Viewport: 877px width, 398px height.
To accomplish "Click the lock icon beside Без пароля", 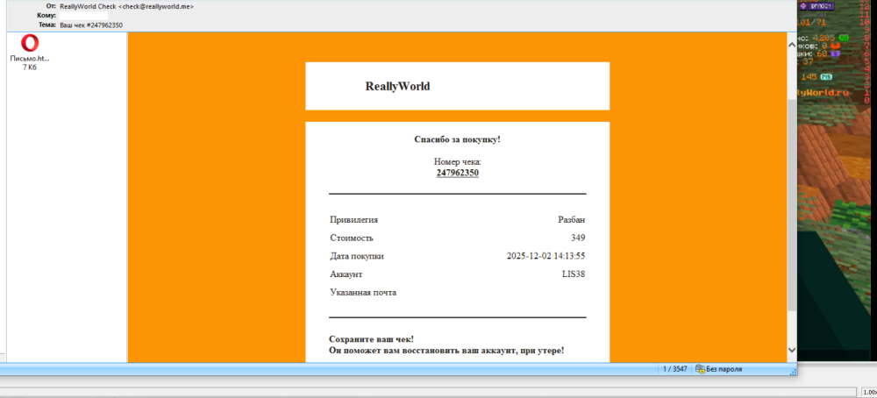I will click(x=700, y=369).
